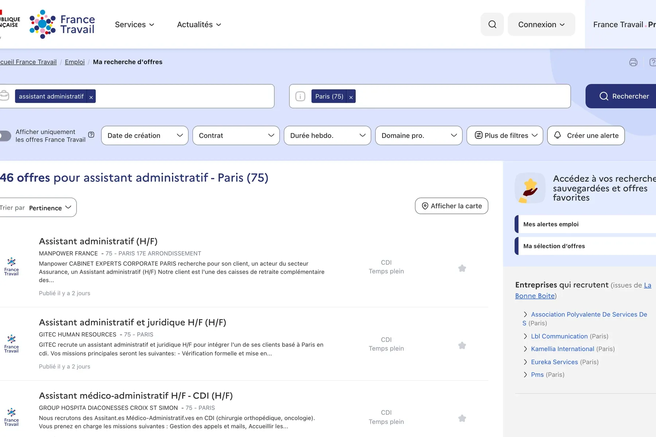The image size is (656, 437).
Task: Open Pms company link
Action: tap(537, 375)
